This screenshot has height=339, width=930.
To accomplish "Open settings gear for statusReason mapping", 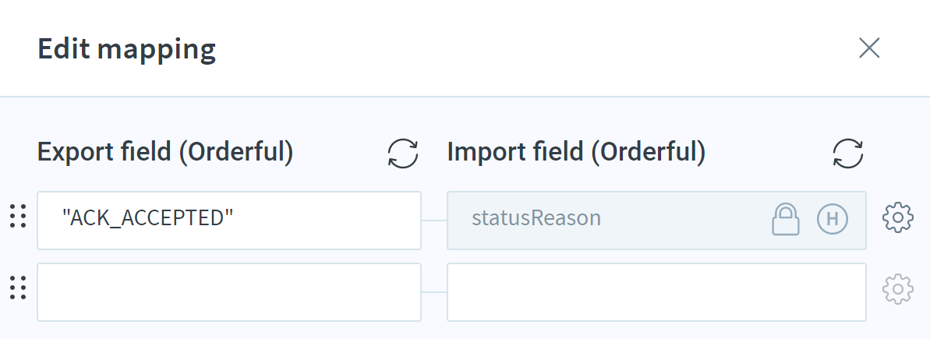I will 898,217.
